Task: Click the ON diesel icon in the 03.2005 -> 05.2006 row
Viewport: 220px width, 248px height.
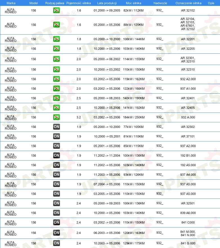Action: click(57, 193)
